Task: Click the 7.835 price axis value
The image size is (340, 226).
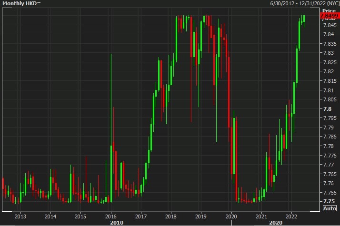Action: pos(330,44)
